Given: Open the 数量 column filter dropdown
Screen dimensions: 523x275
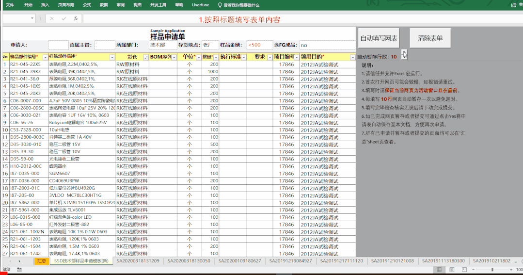Looking at the screenshot, I should click(x=216, y=57).
